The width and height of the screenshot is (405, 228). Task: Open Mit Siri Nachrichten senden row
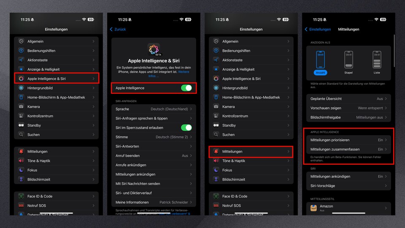point(154,184)
